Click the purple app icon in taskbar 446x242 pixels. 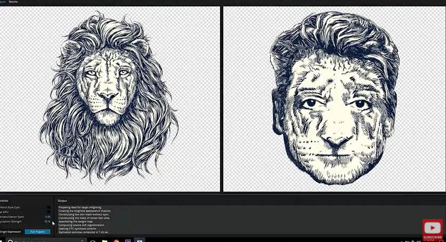tap(127, 240)
